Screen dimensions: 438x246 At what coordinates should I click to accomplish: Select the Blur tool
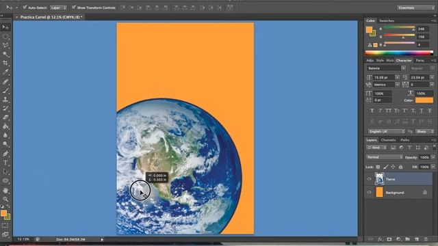pyautogui.click(x=5, y=135)
